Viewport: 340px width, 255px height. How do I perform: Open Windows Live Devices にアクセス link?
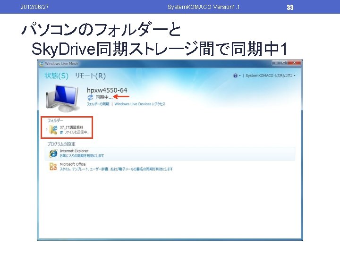140,104
